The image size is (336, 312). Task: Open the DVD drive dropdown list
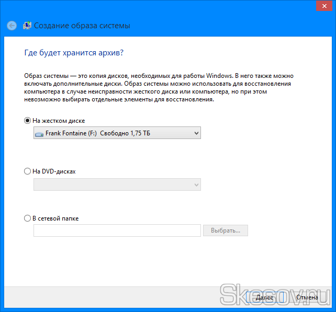[196, 184]
